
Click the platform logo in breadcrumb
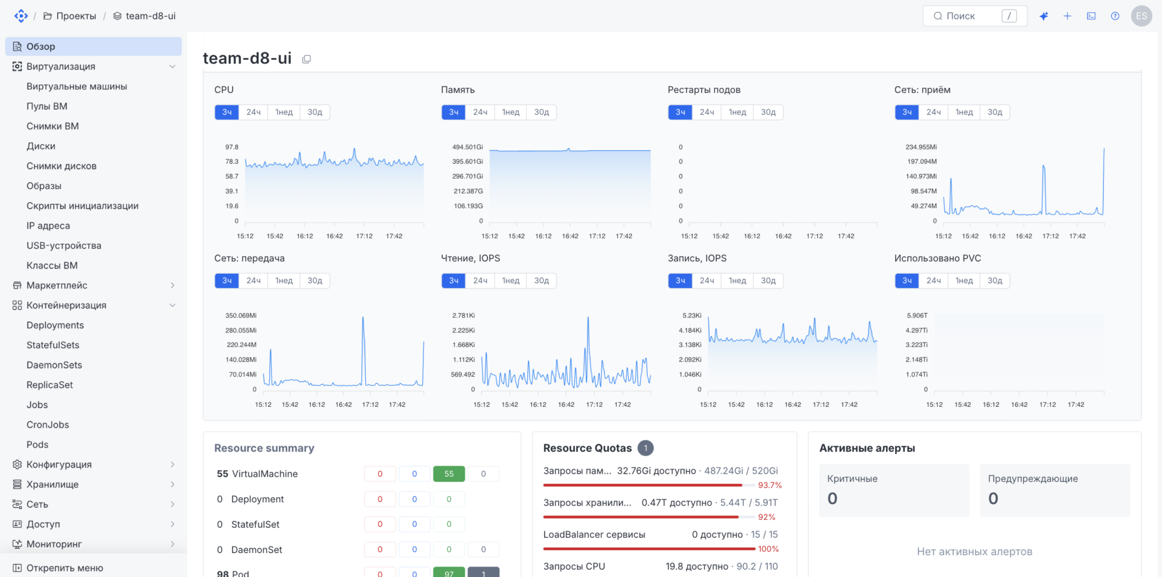pyautogui.click(x=21, y=16)
